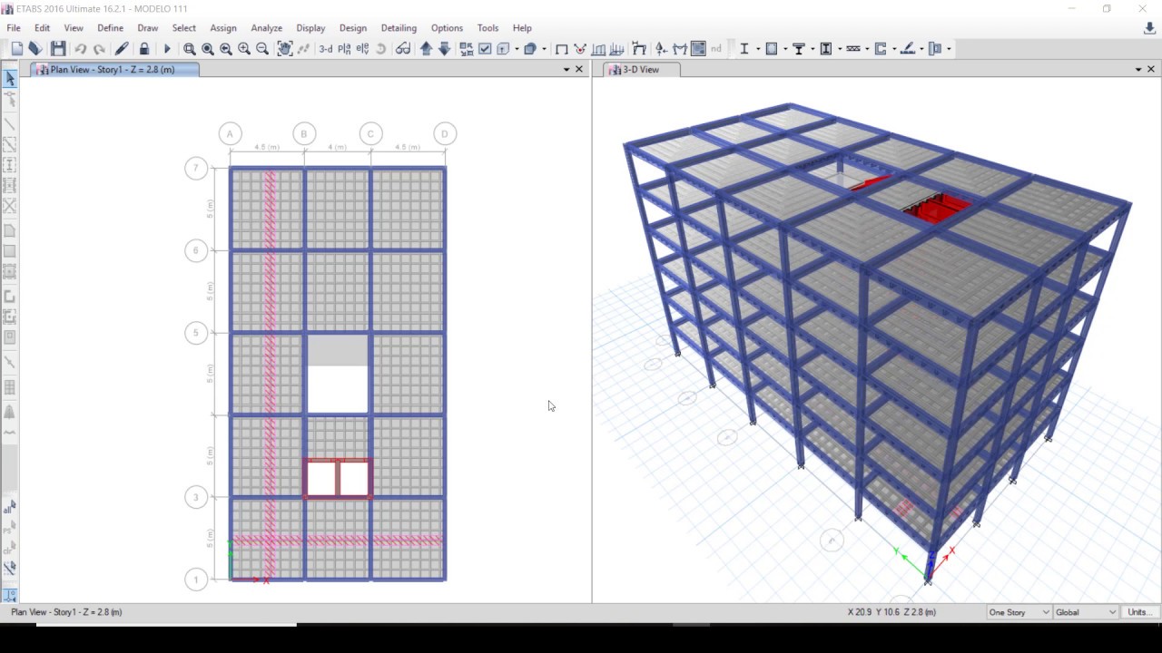Click grid bubble 7 in the plan view
This screenshot has height=653, width=1162.
pyautogui.click(x=196, y=169)
